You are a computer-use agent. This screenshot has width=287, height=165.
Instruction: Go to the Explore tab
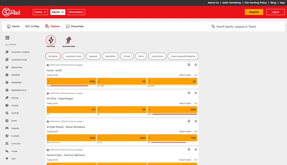pyautogui.click(x=53, y=26)
